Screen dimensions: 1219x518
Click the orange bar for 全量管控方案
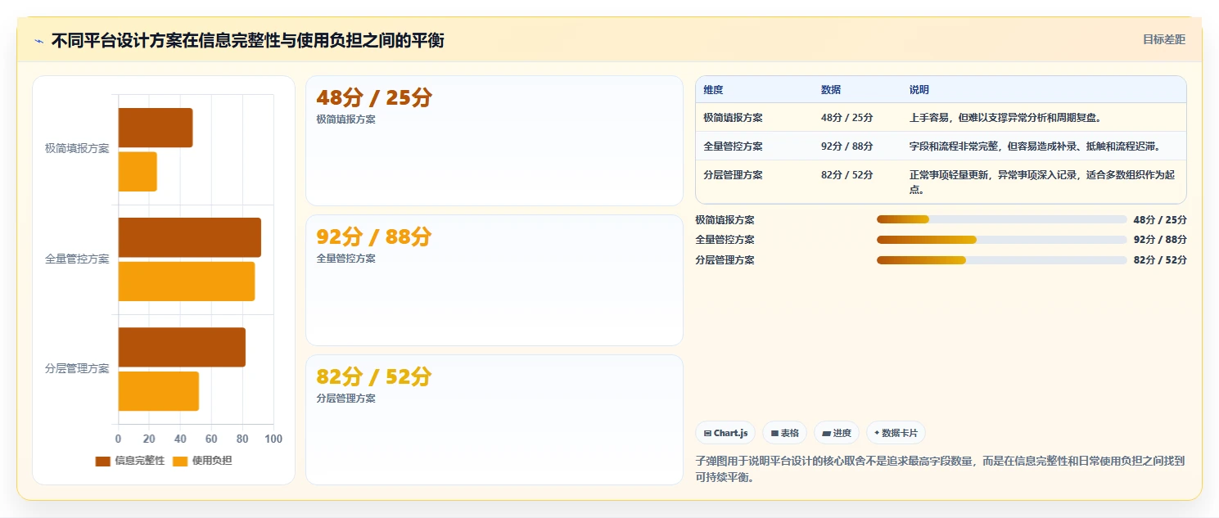coord(187,282)
